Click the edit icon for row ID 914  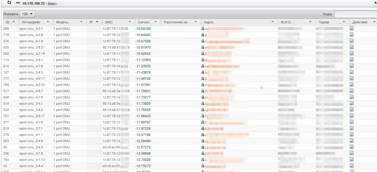(352, 66)
